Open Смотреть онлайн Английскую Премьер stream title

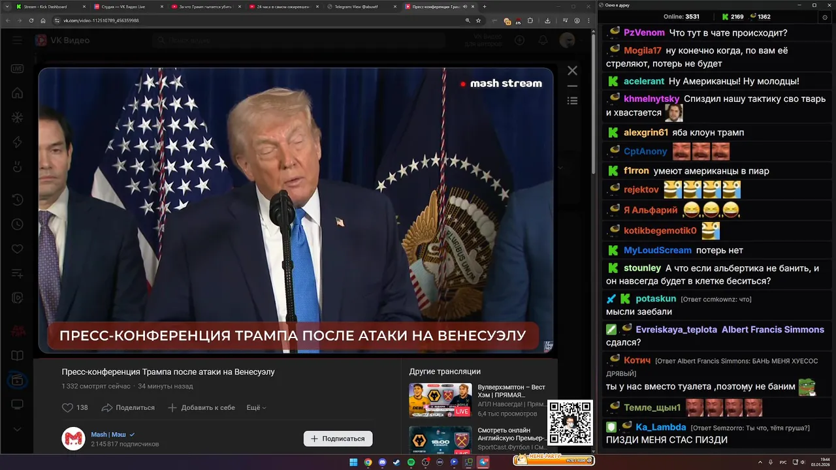coord(511,435)
